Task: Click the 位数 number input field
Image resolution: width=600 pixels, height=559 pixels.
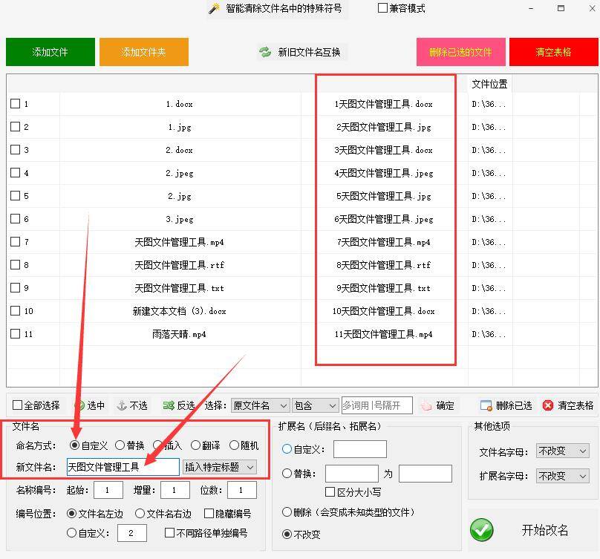Action: click(242, 490)
